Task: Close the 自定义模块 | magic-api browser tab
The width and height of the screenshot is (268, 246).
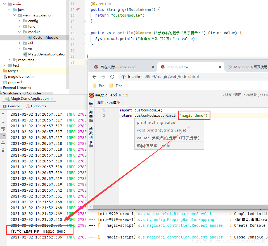Action: pyautogui.click(x=153, y=67)
